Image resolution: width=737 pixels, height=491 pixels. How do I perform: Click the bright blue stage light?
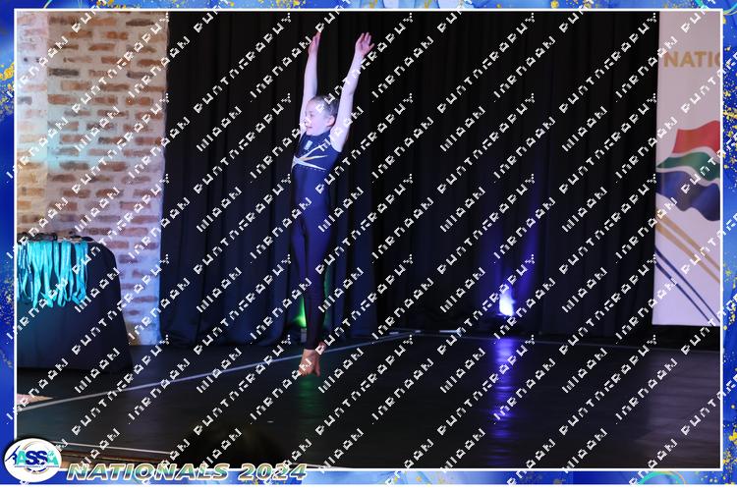pos(506,303)
